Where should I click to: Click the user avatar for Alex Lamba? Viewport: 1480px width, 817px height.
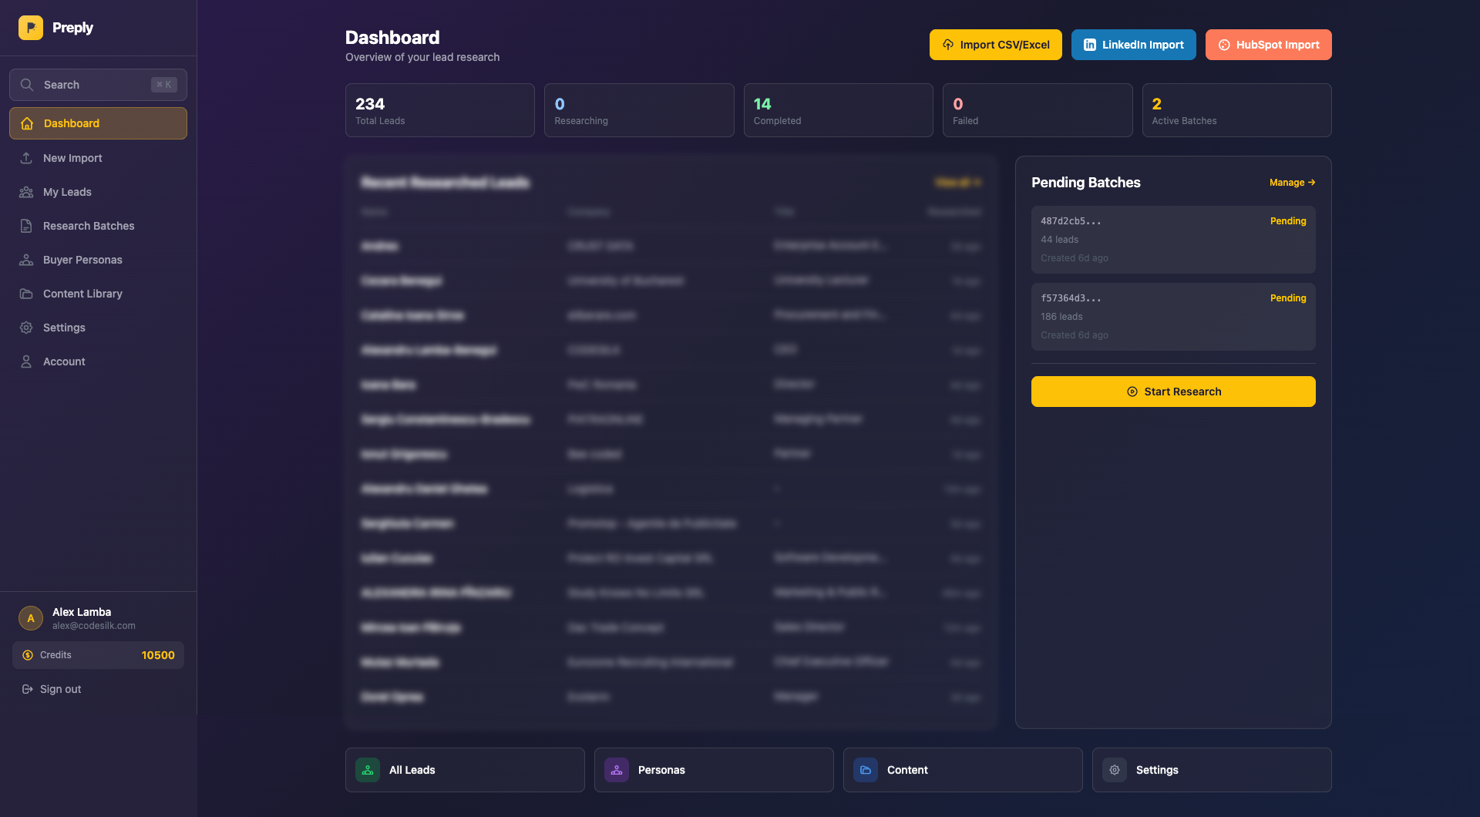point(31,618)
